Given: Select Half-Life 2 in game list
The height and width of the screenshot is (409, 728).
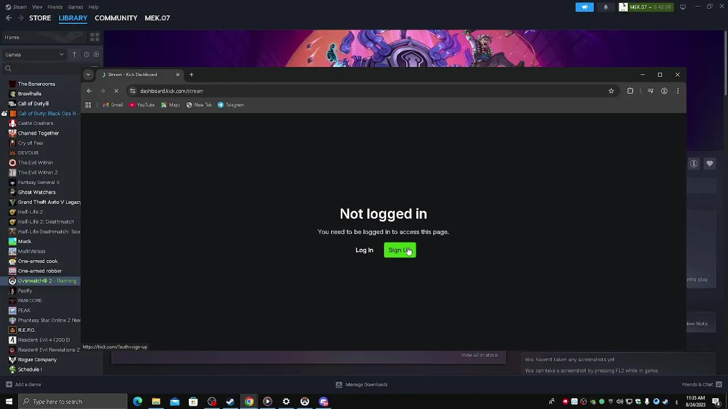Looking at the screenshot, I should (x=30, y=212).
